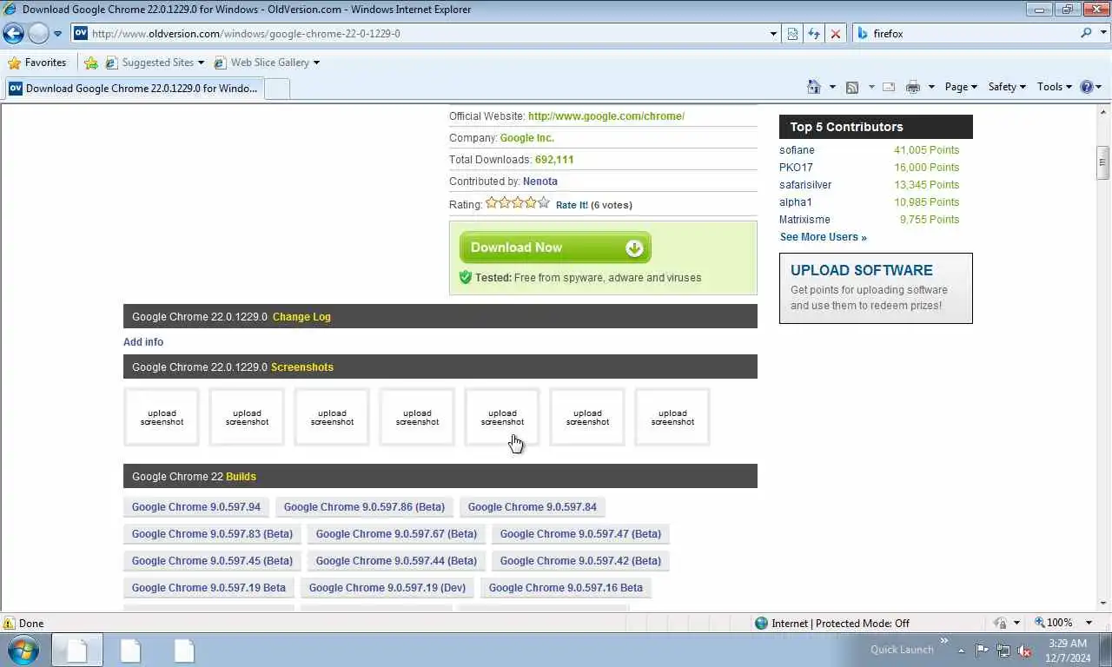Click the last upload screenshot thumbnail
The image size is (1112, 667).
pos(672,418)
